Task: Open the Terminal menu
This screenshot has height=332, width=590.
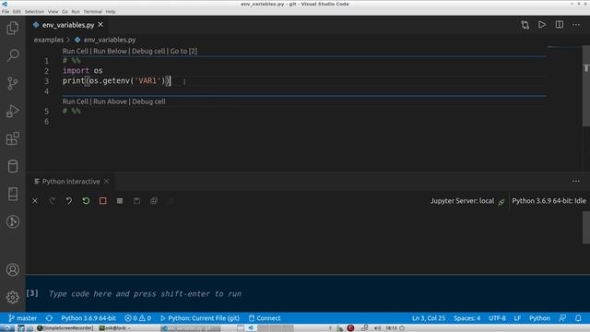Action: (x=92, y=12)
